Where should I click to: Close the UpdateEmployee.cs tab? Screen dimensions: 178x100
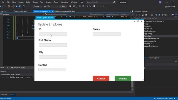point(52,11)
